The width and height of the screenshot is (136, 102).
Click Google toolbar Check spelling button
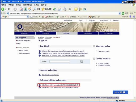60,17
